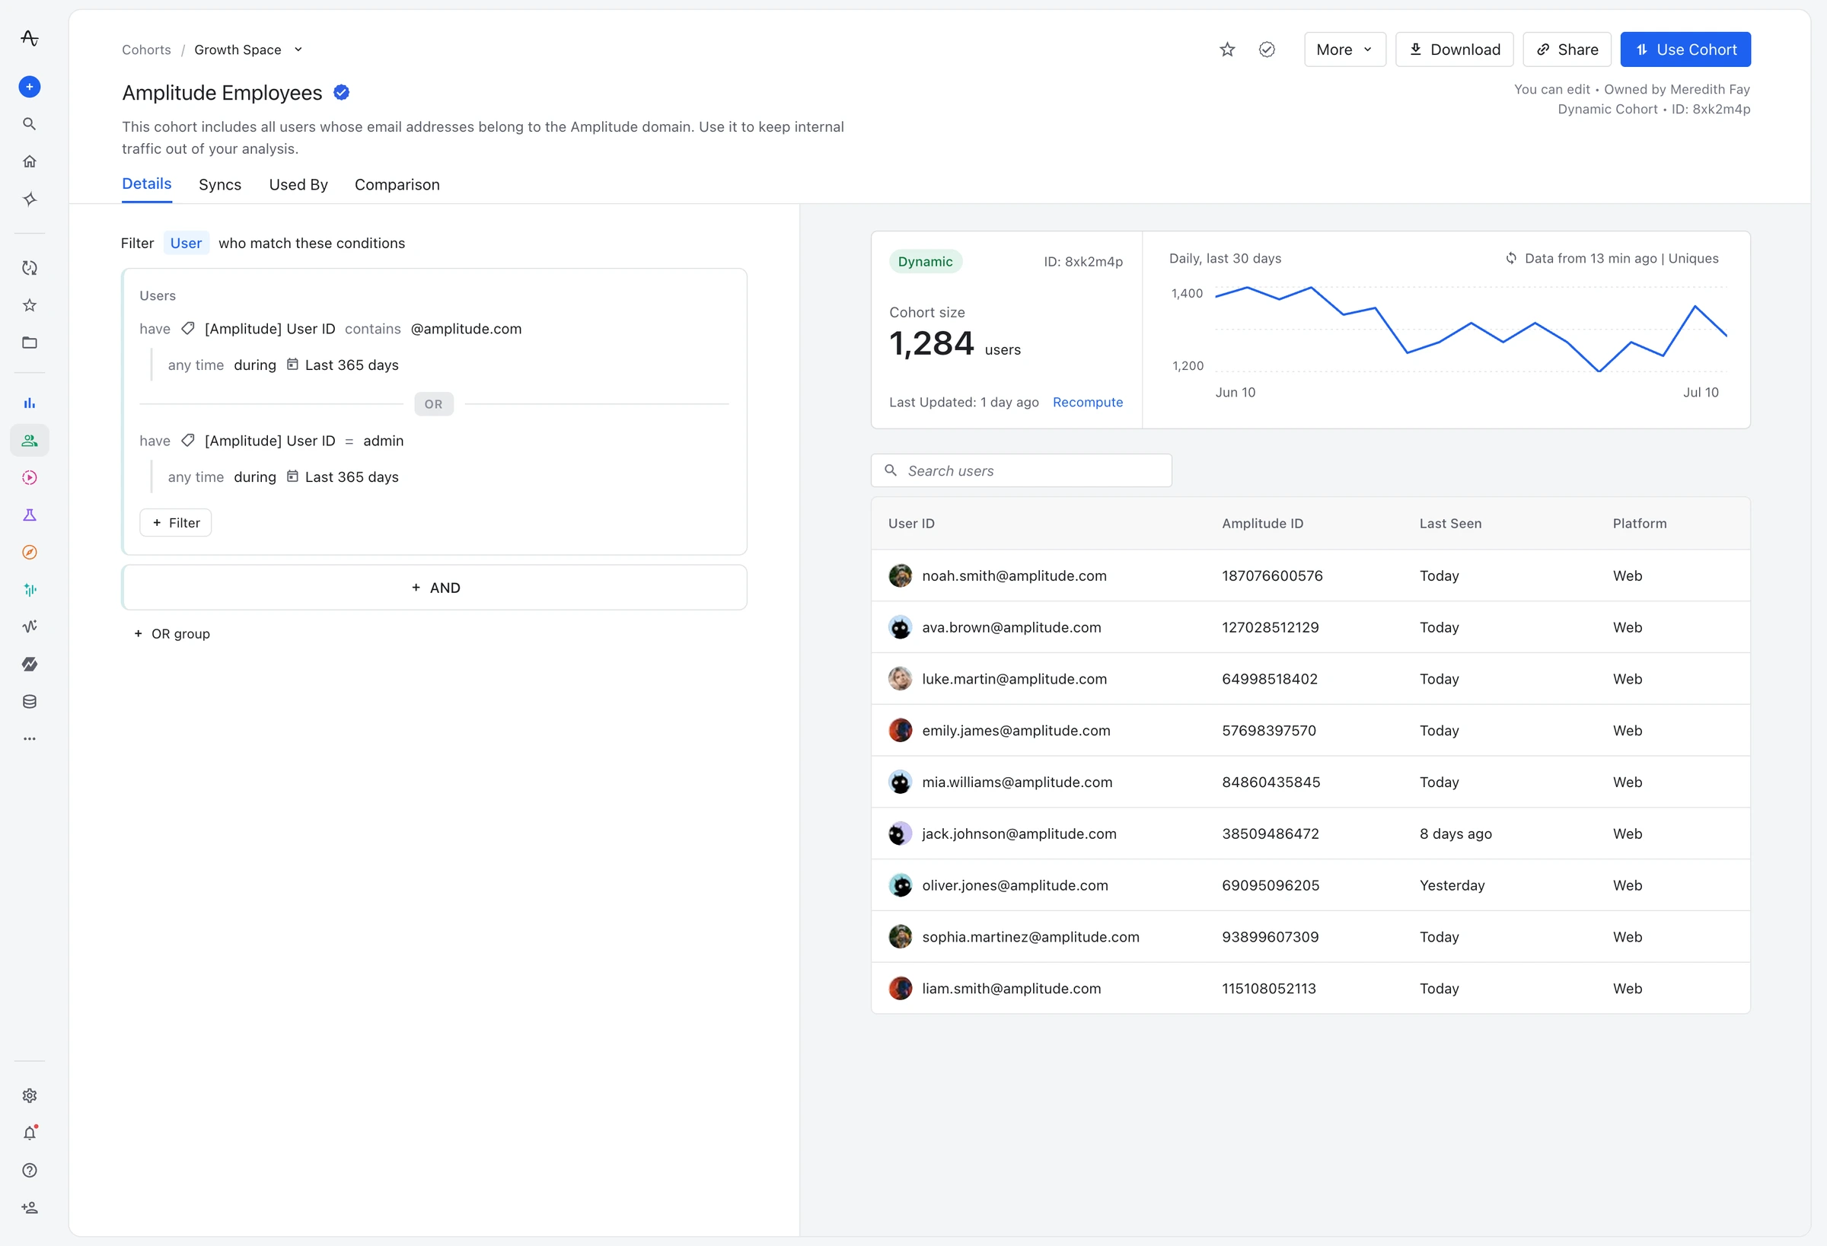This screenshot has width=1827, height=1246.
Task: Click the Download button
Action: [1454, 49]
